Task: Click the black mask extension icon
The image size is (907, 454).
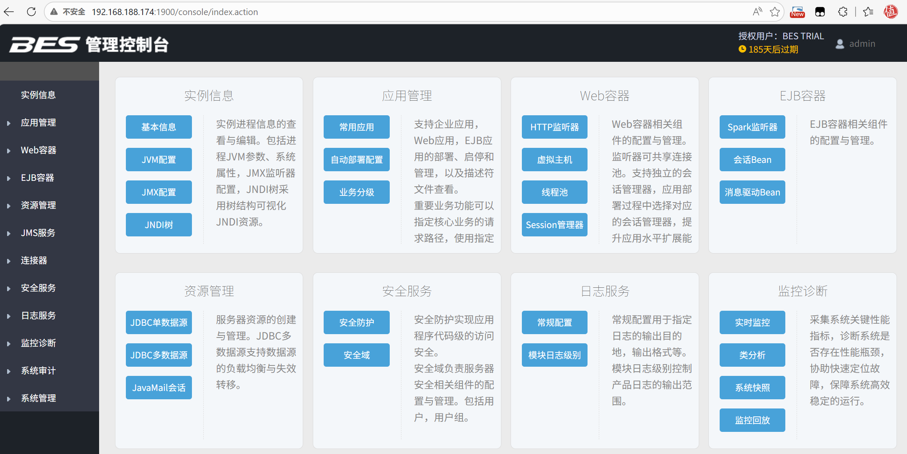Action: click(820, 12)
